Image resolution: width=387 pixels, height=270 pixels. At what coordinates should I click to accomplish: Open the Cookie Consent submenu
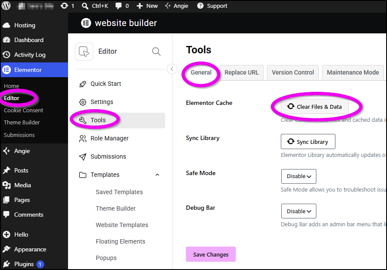click(23, 111)
